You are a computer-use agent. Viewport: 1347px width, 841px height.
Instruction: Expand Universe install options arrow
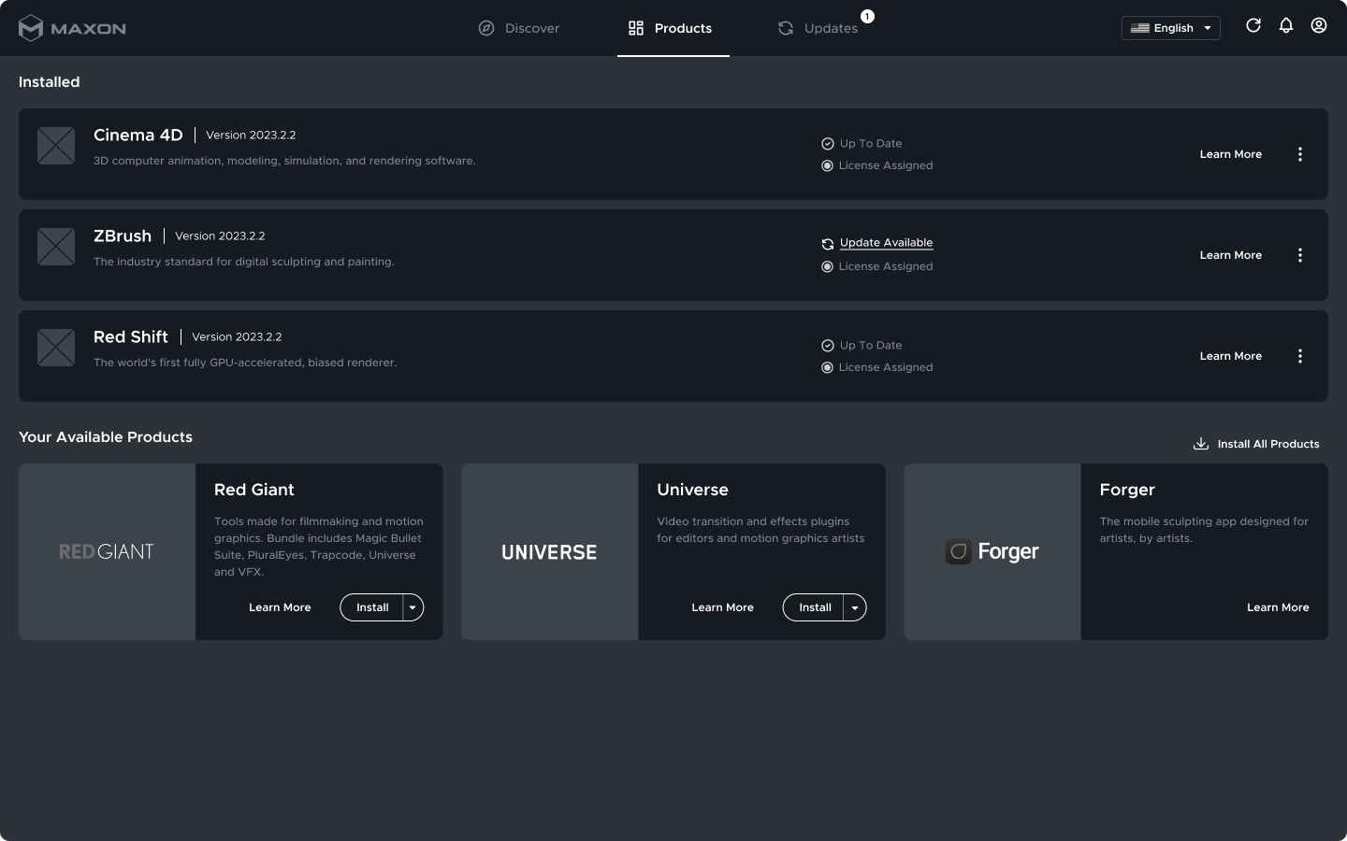coord(855,607)
